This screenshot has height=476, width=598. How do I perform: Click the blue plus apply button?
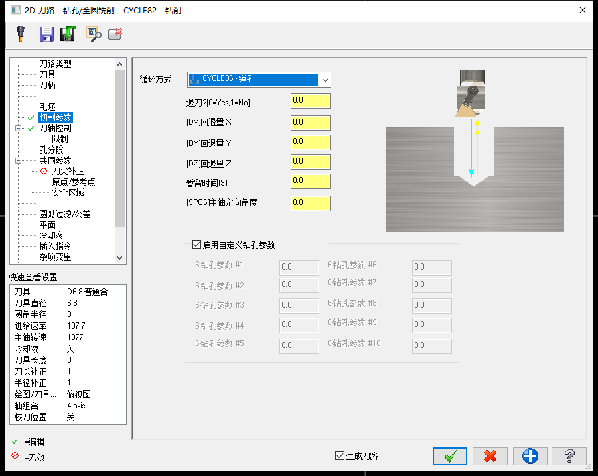[x=530, y=456]
